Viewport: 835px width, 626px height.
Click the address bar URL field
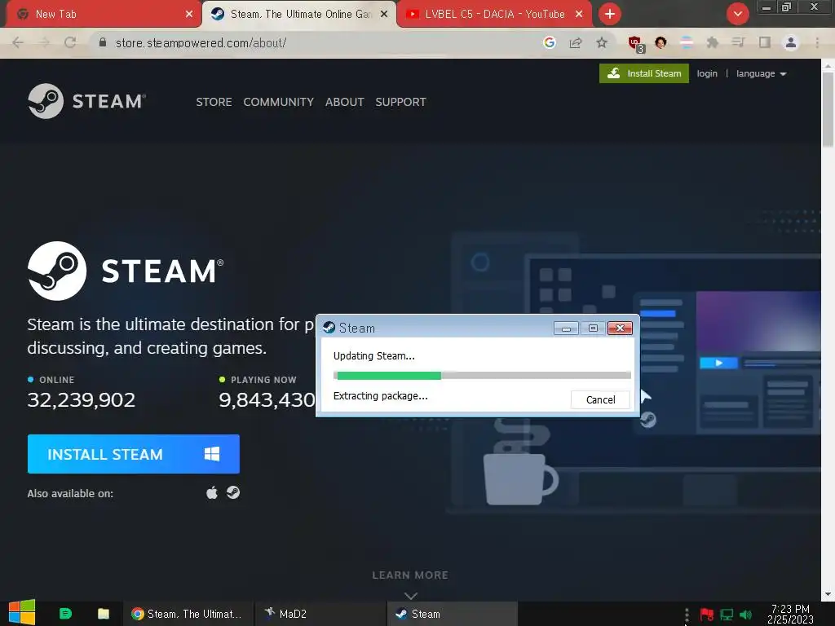(x=320, y=42)
